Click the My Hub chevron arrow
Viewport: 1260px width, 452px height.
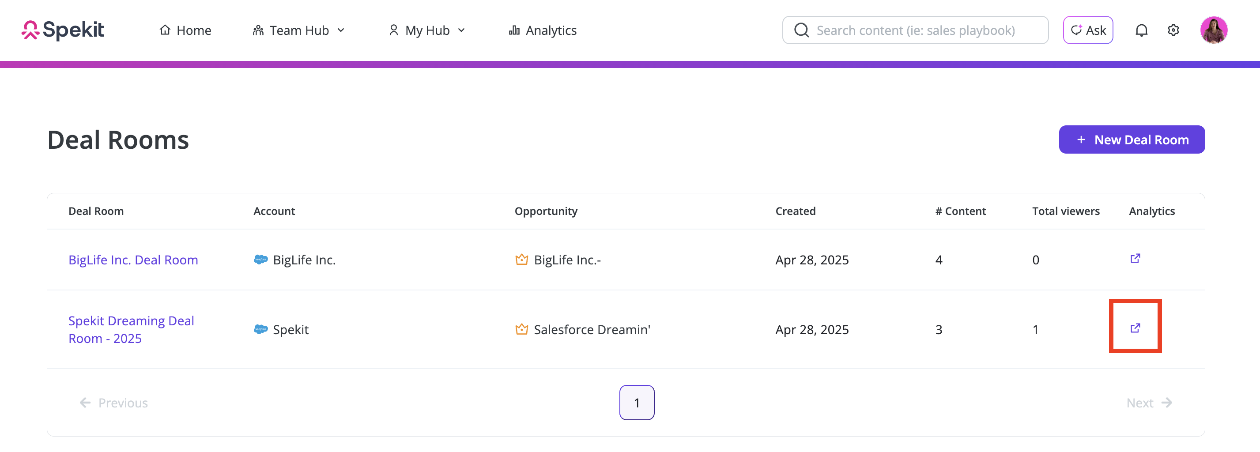click(x=461, y=30)
